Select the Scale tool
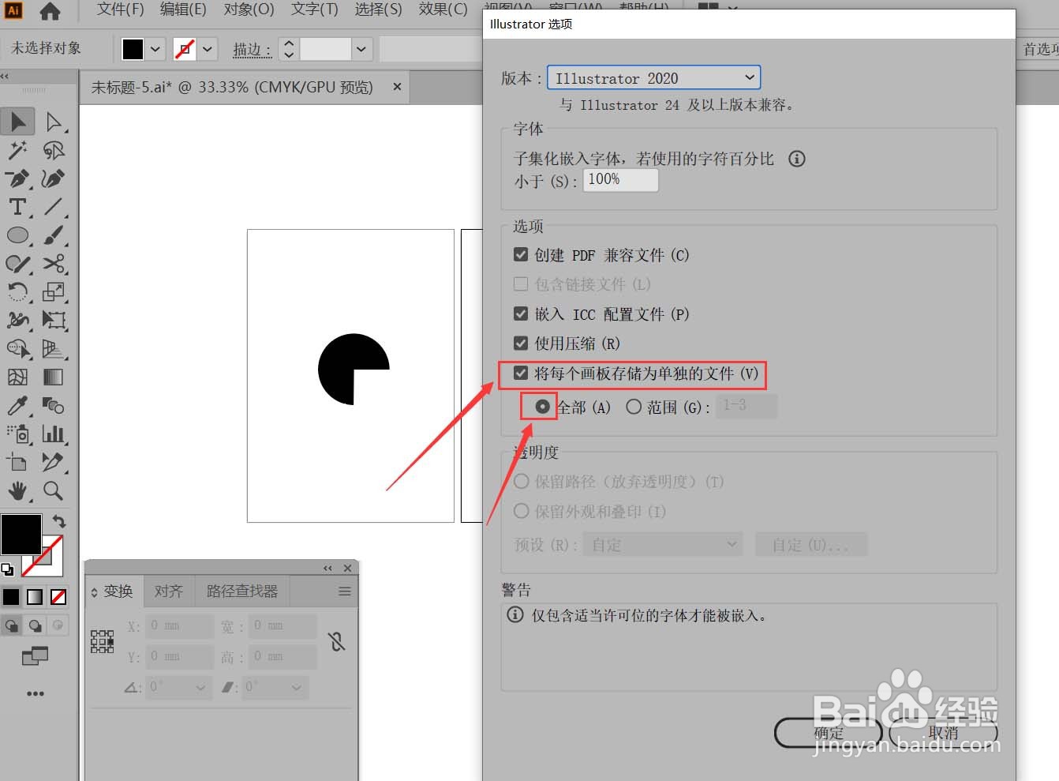1059x781 pixels. click(x=53, y=292)
